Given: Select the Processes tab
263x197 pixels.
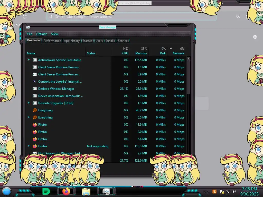Looking at the screenshot, I should click(34, 40).
